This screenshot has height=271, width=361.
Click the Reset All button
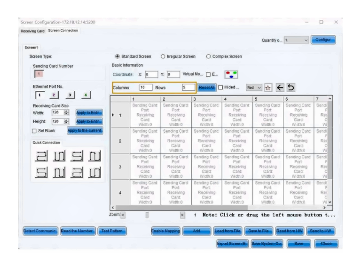[207, 88]
